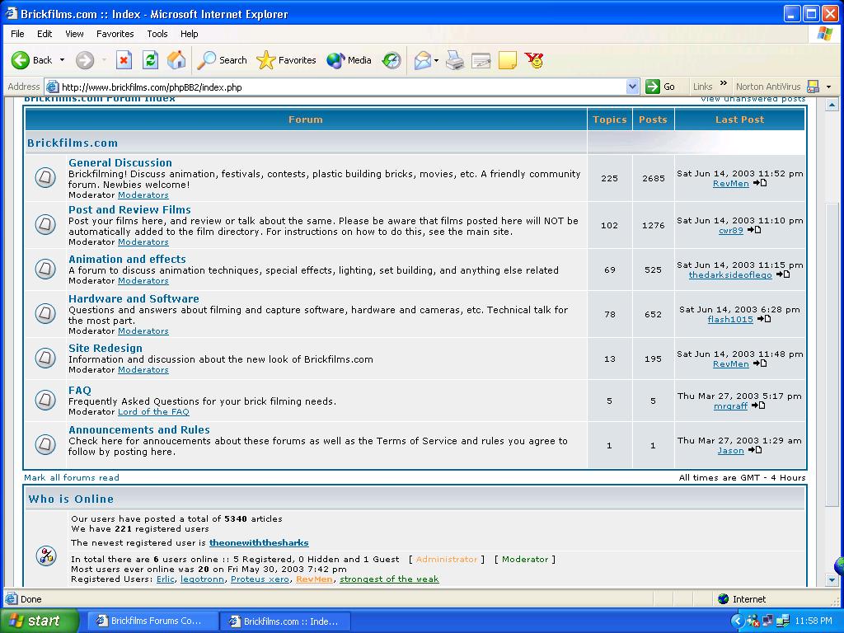
Task: Open the History toolbar icon
Action: point(392,60)
